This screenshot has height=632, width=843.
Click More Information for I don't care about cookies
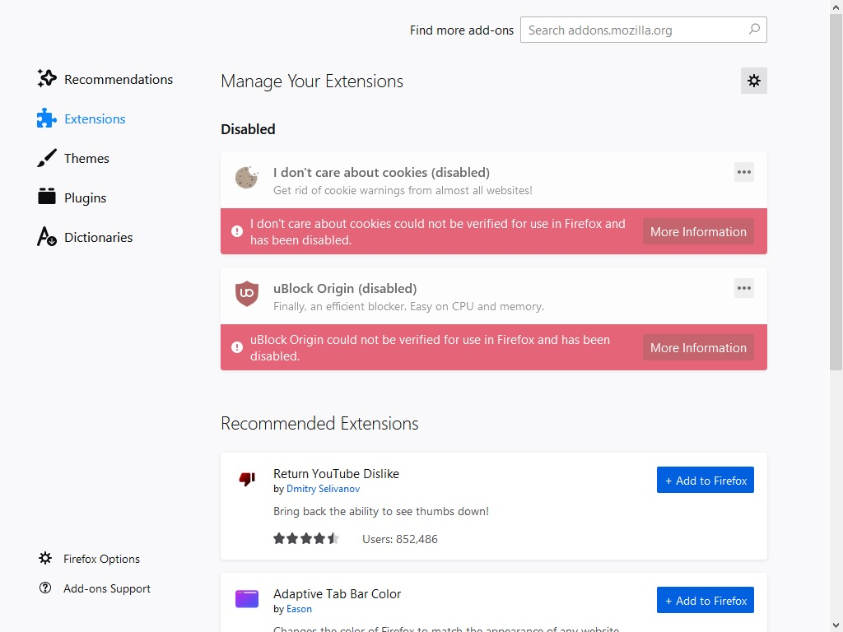(698, 231)
